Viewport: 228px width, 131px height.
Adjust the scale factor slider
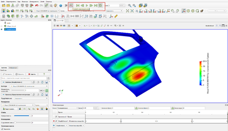17,90
